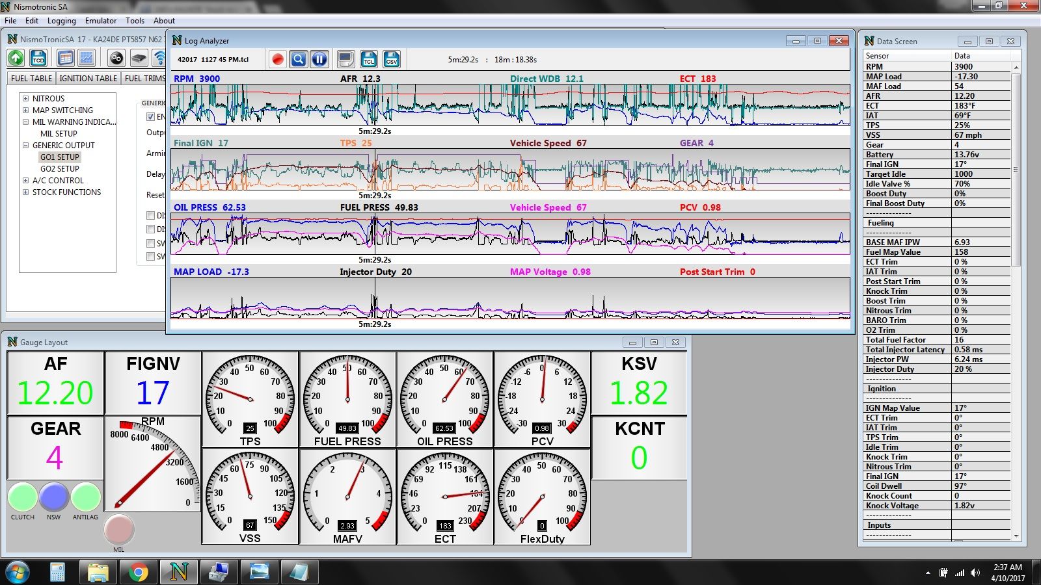Screen dimensions: 1041x585
Task: Click the Data Screen scrollbar up arrow
Action: point(1016,68)
